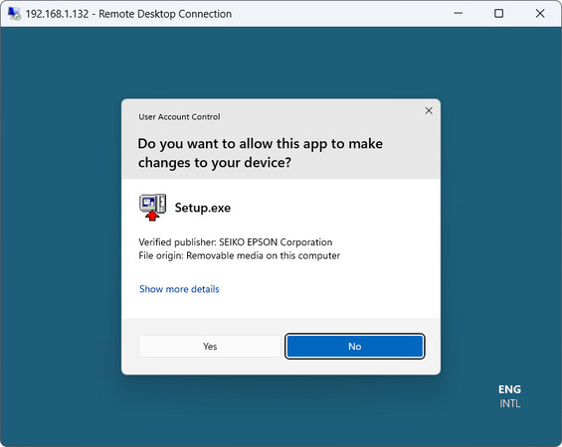Click the Setup.exe installer icon
This screenshot has width=562, height=447.
pos(153,208)
